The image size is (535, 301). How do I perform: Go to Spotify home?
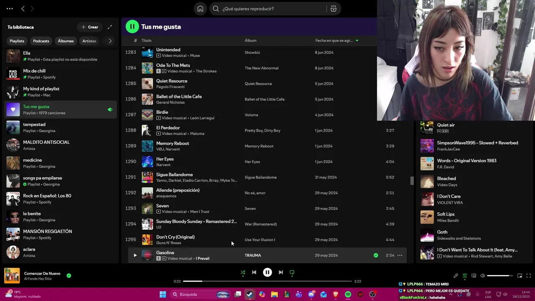pyautogui.click(x=200, y=9)
